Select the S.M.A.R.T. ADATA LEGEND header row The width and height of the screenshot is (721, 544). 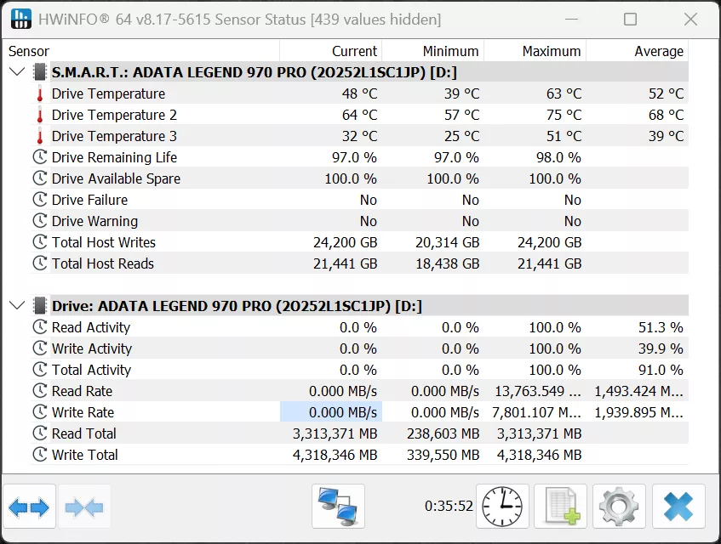[359, 72]
